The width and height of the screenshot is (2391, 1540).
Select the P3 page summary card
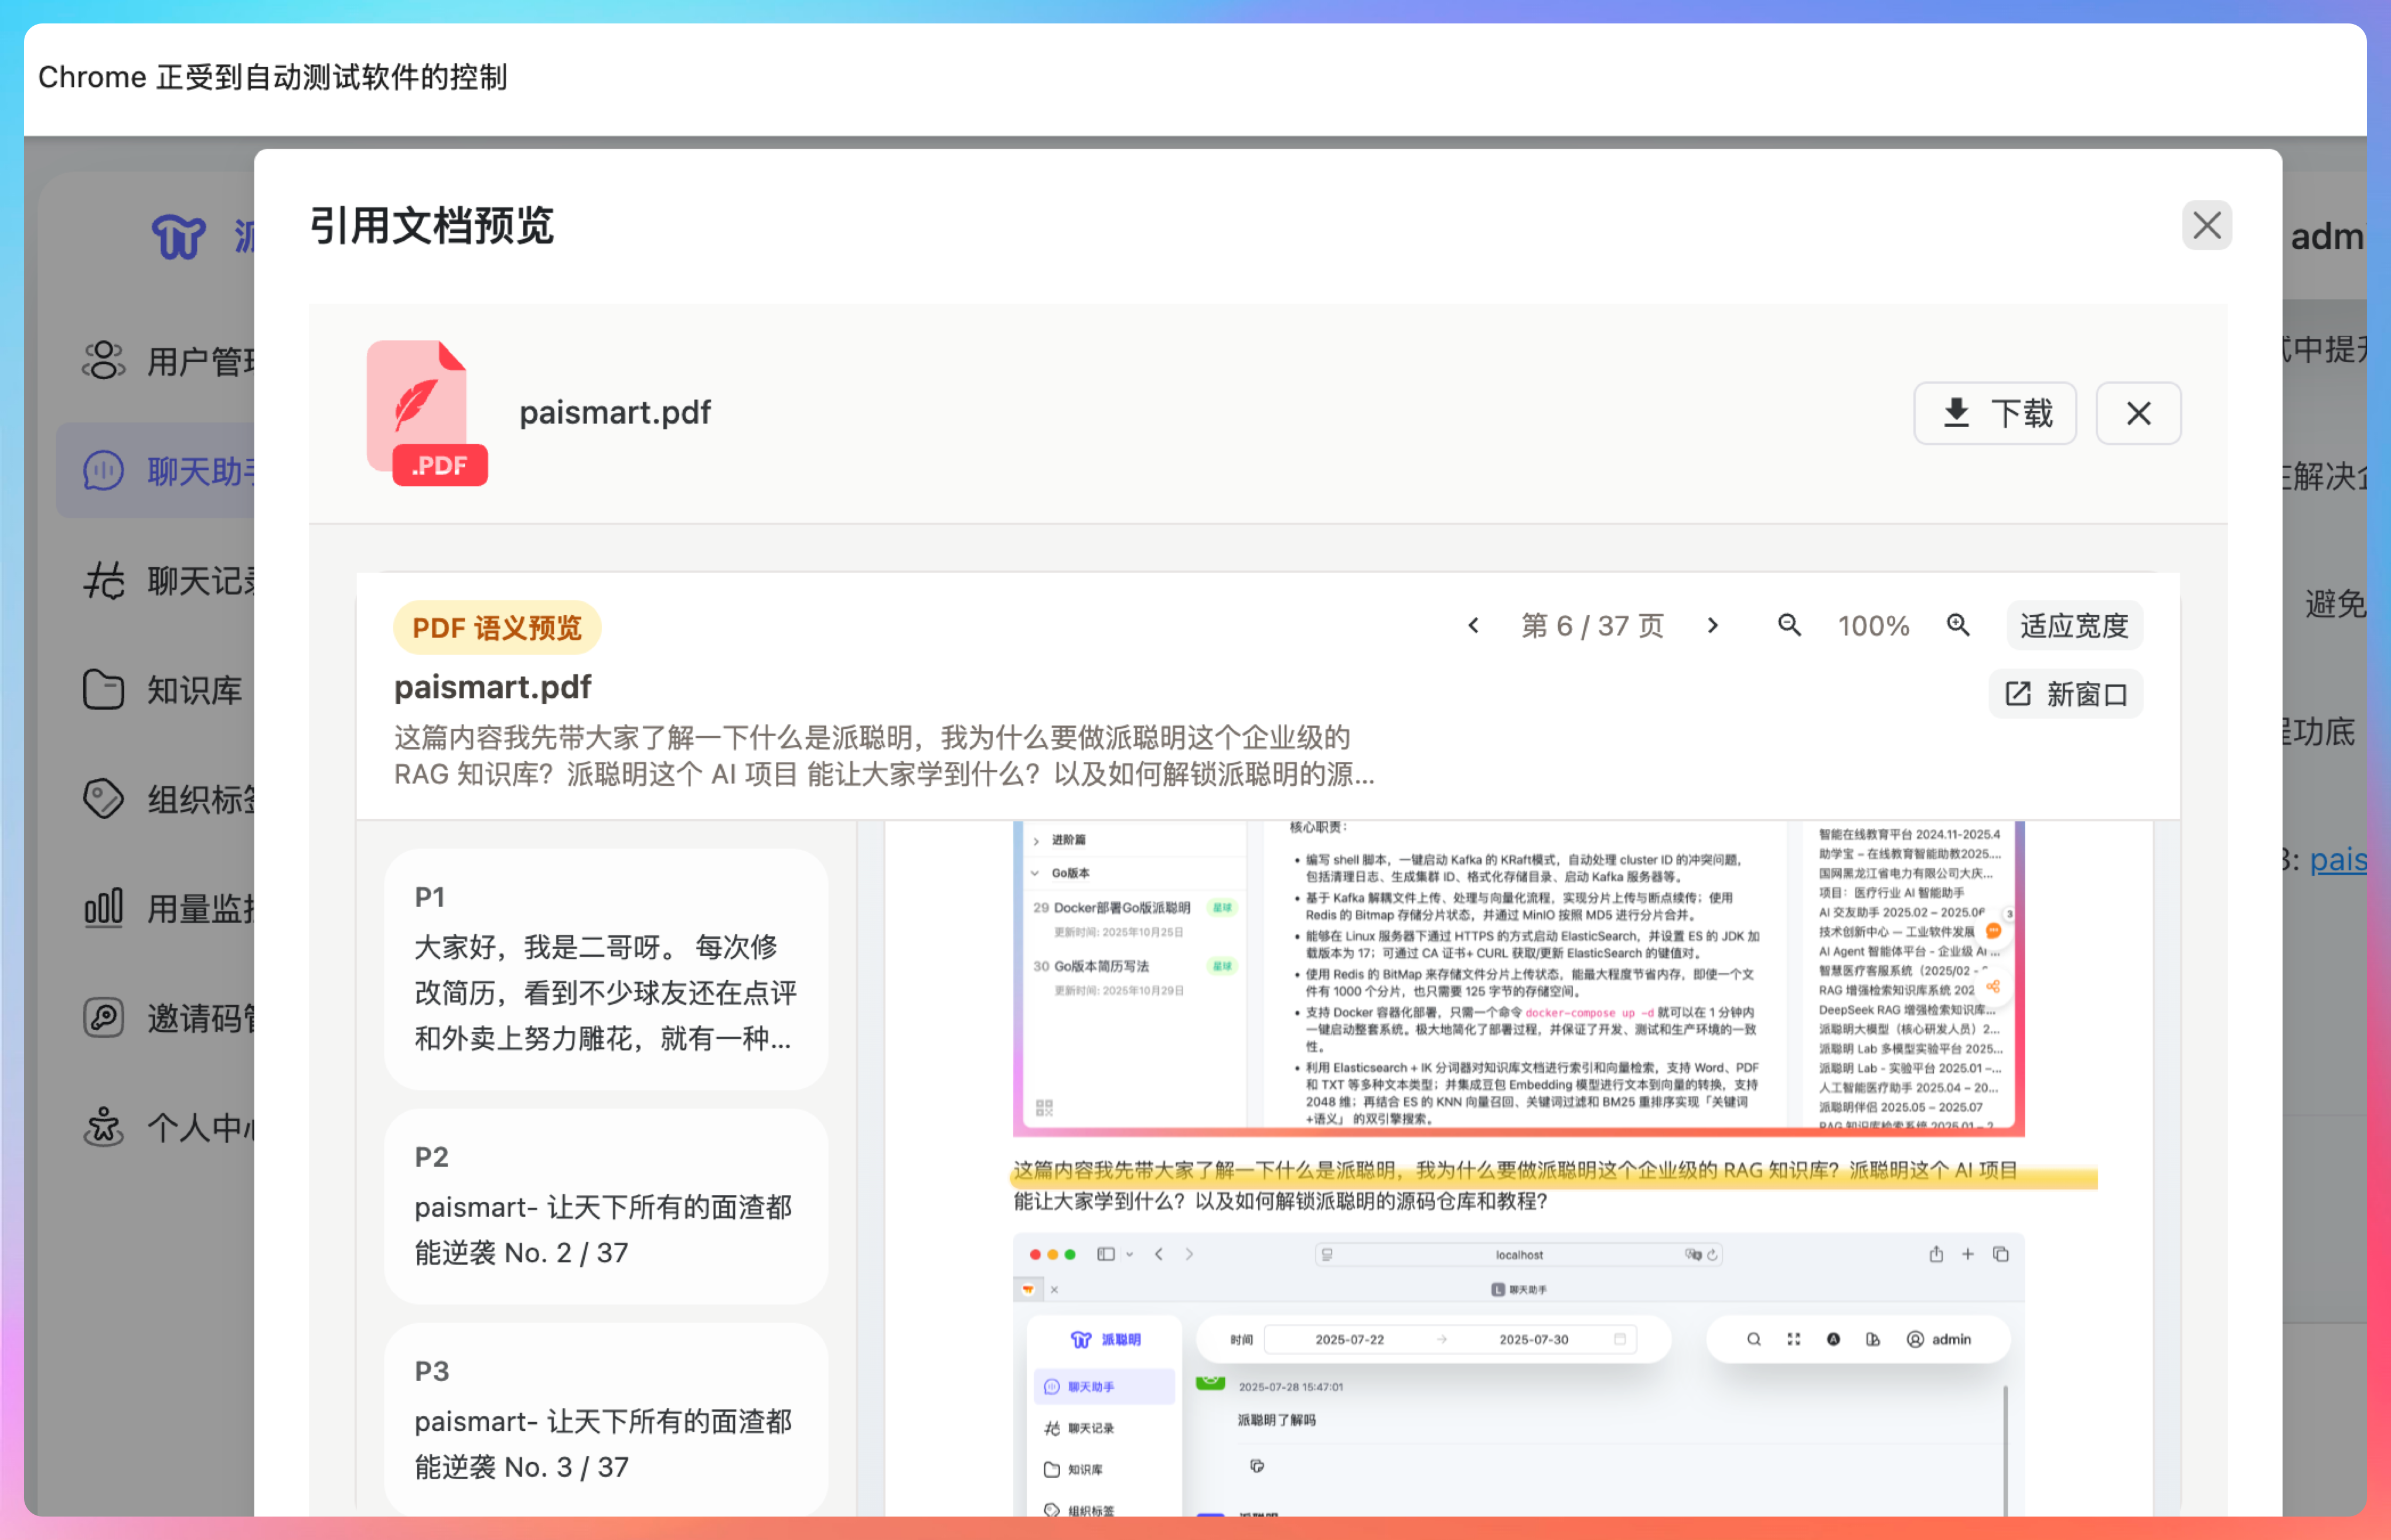(x=606, y=1420)
